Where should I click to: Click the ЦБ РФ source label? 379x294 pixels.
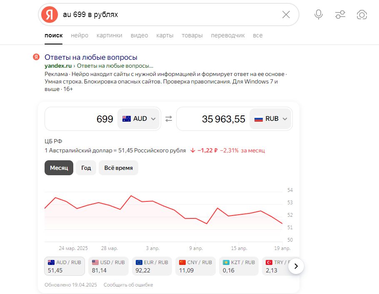pos(53,141)
